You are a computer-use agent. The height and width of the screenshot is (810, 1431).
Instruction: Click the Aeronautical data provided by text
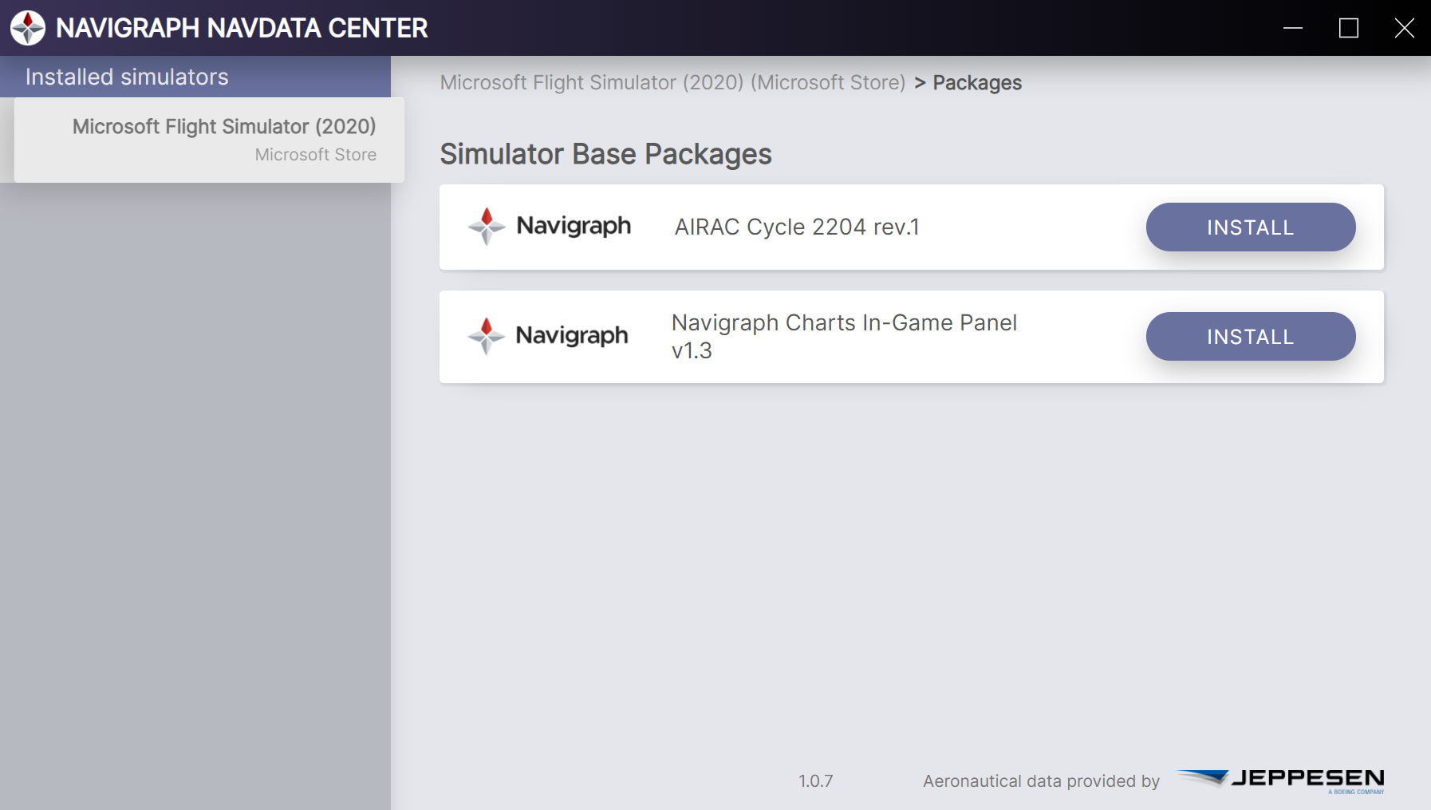click(1041, 781)
